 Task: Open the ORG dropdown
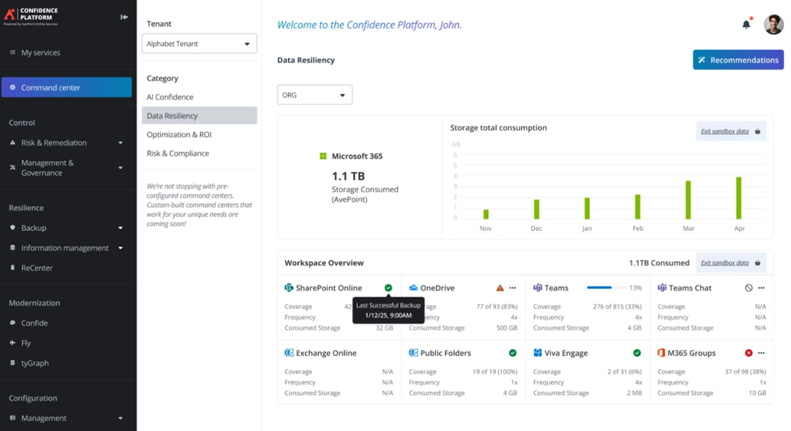315,95
